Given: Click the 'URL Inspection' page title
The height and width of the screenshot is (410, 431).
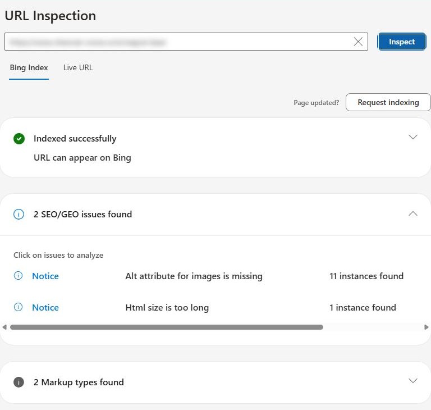Looking at the screenshot, I should 51,16.
